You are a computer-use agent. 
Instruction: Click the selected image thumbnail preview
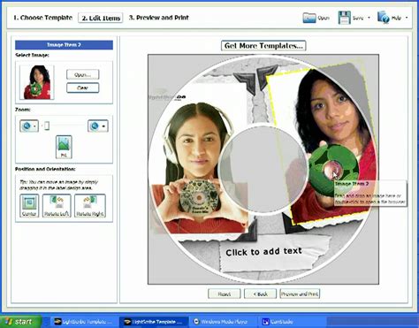coord(37,82)
